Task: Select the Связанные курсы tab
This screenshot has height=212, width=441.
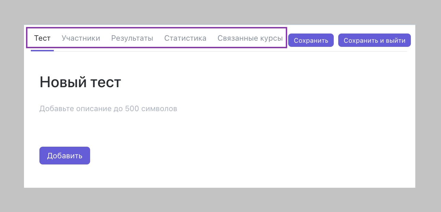Action: pyautogui.click(x=250, y=38)
